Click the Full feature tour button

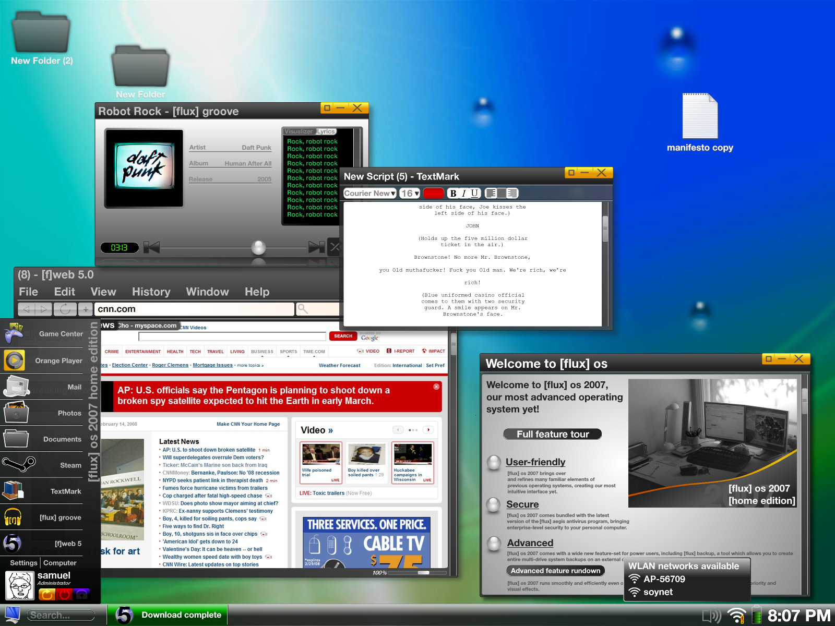coord(553,434)
